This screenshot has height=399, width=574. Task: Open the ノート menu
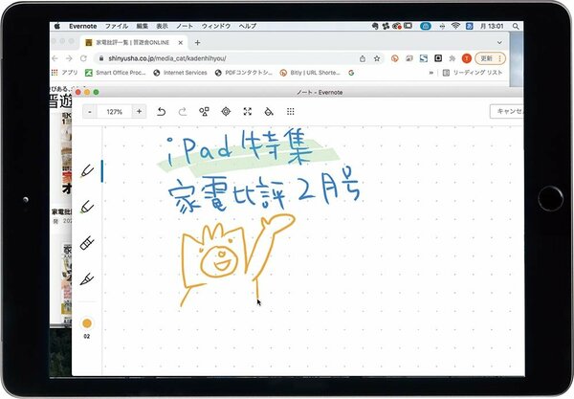tap(185, 27)
